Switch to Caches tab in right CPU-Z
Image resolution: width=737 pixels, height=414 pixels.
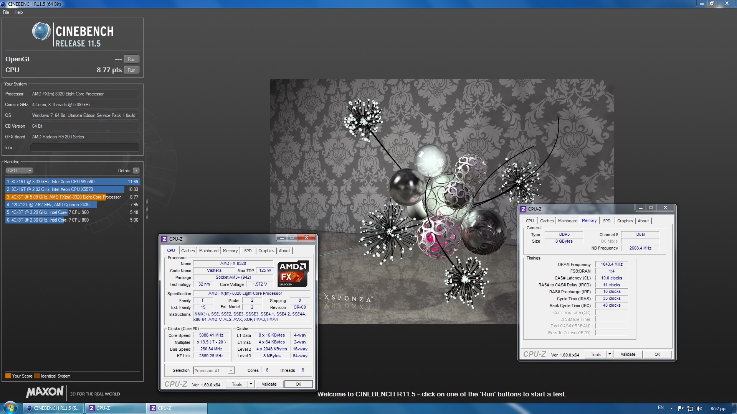[x=547, y=221]
